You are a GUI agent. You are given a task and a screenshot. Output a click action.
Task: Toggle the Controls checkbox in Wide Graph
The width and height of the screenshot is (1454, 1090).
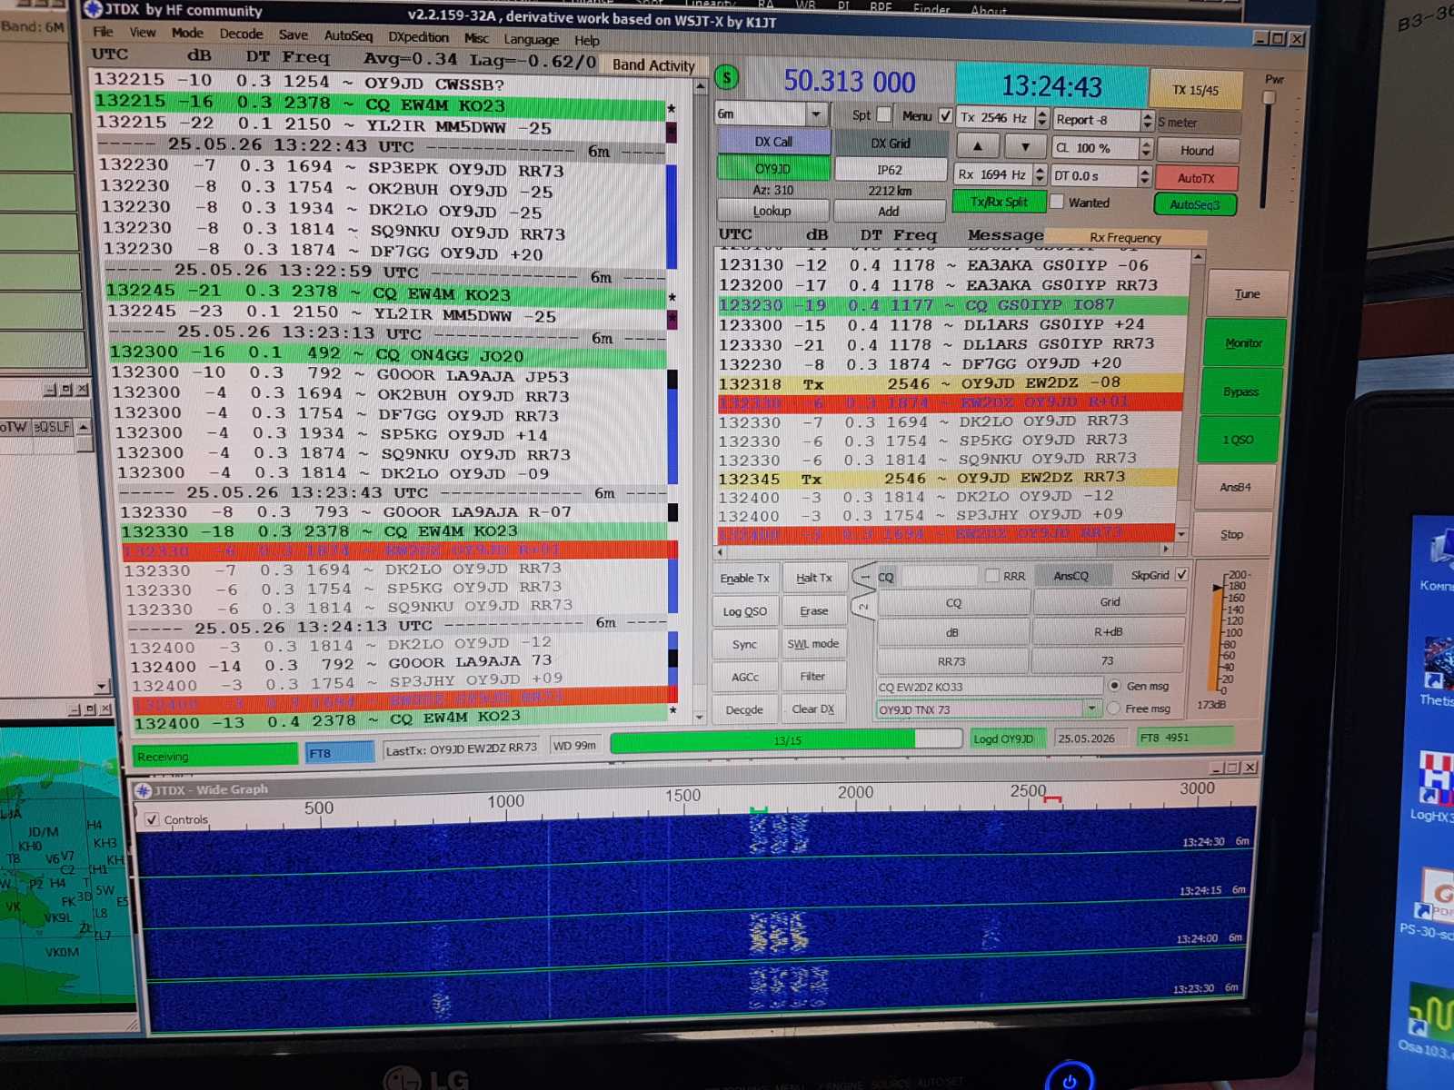(152, 819)
